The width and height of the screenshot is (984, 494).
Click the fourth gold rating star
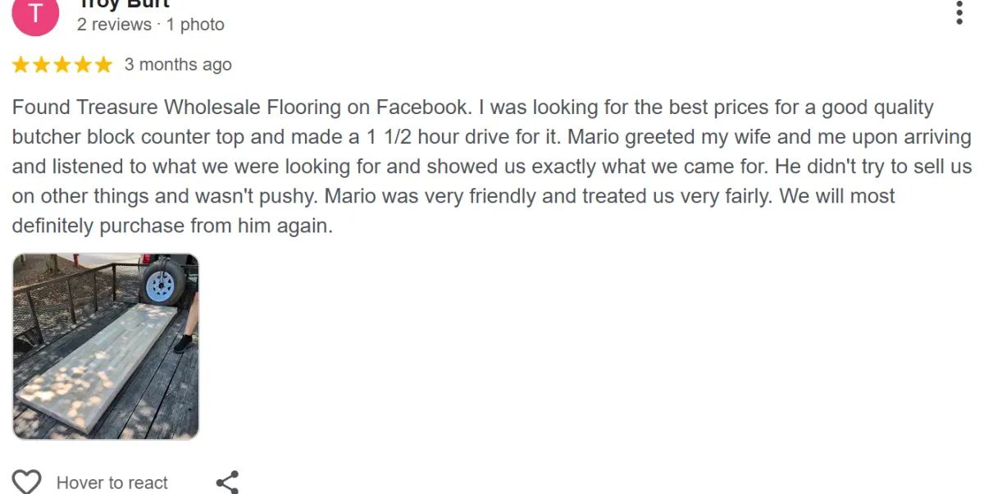[83, 65]
